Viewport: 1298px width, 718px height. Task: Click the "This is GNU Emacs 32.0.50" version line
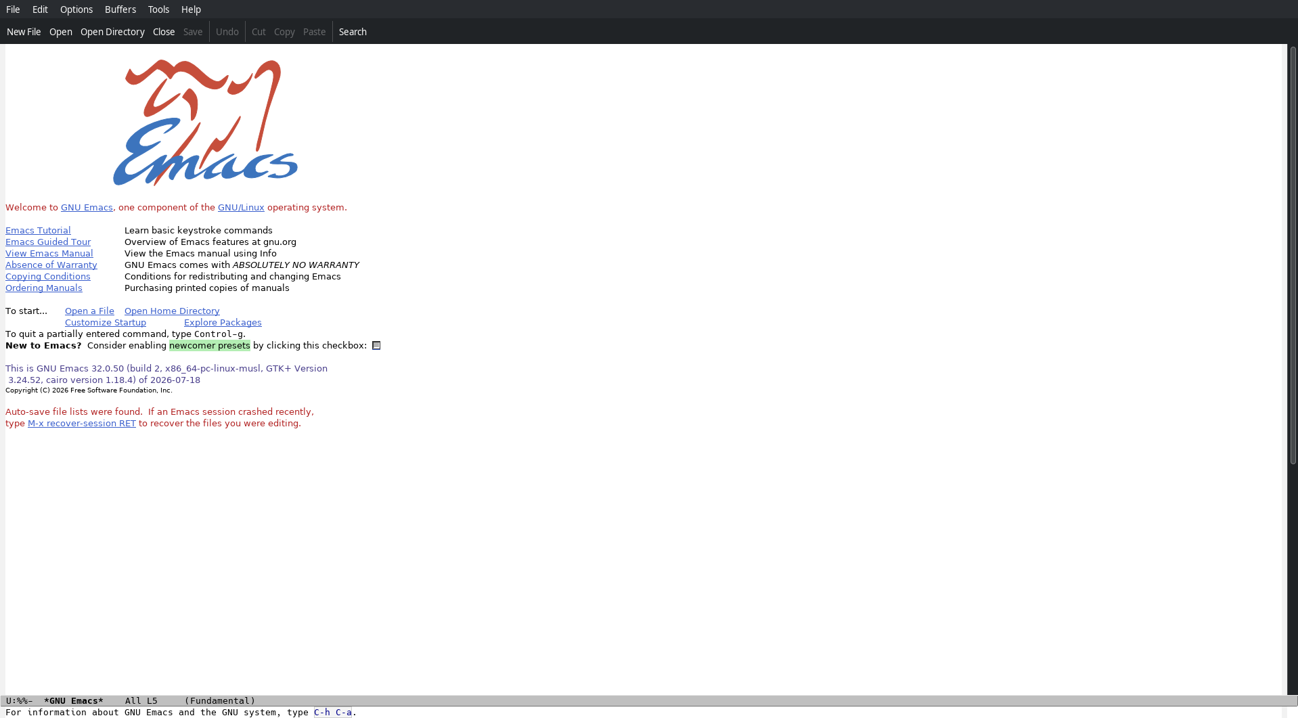[166, 369]
